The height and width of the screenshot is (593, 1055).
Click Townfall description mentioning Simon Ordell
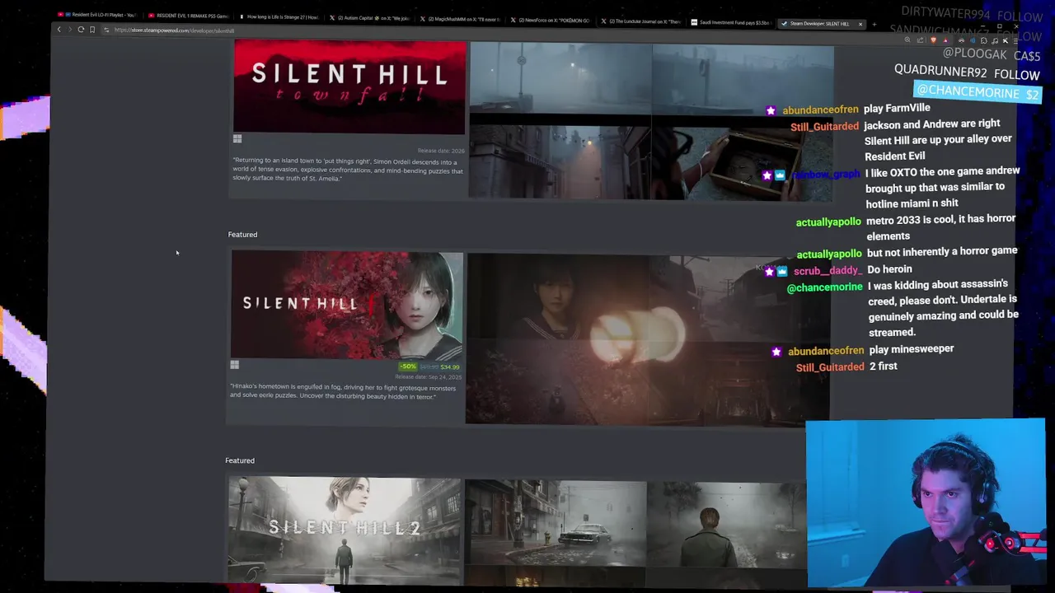(348, 170)
